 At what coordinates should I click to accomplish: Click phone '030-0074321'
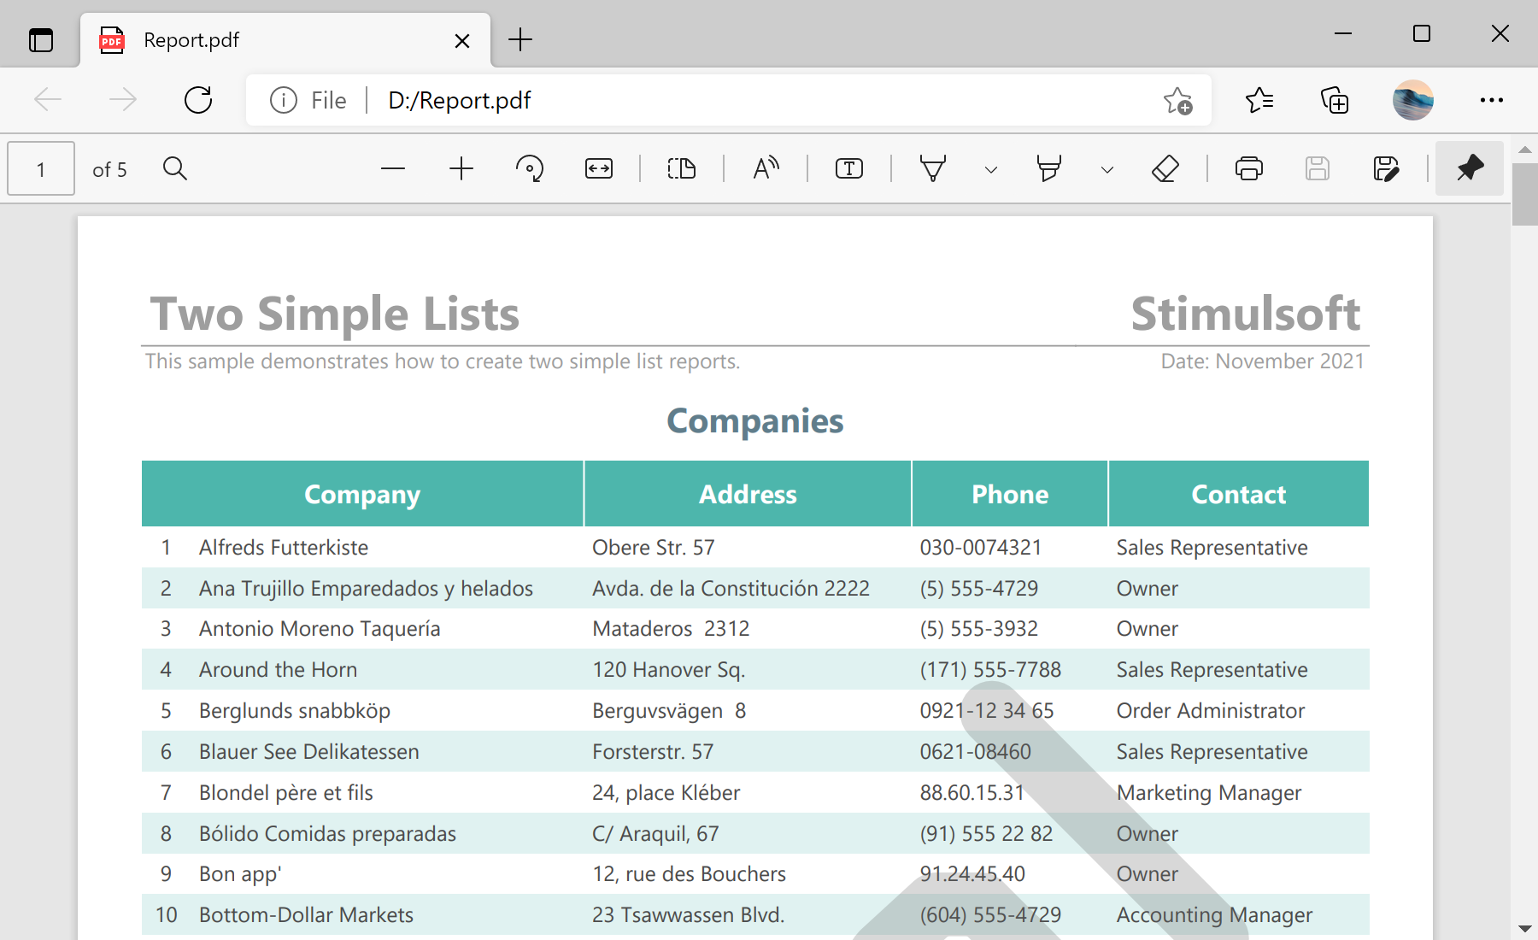(x=980, y=547)
